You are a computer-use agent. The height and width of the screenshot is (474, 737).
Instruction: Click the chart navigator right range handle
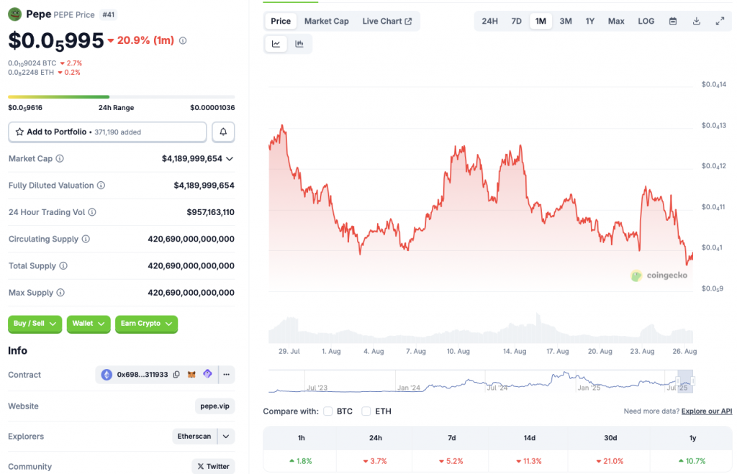[x=693, y=381]
